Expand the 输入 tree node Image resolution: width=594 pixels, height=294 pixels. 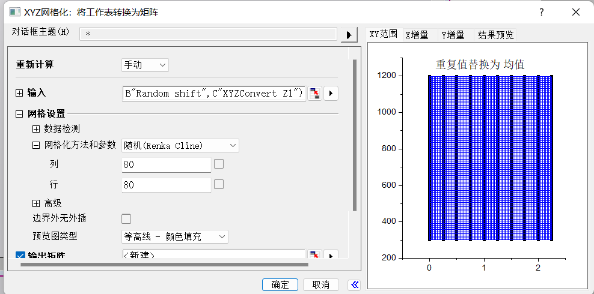(x=19, y=93)
